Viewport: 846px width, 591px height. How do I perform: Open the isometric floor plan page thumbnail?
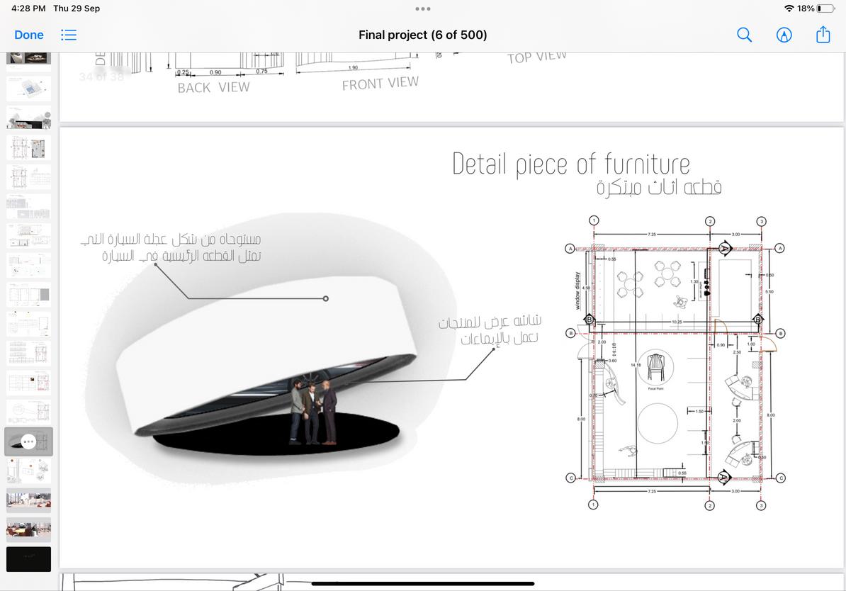[28, 89]
